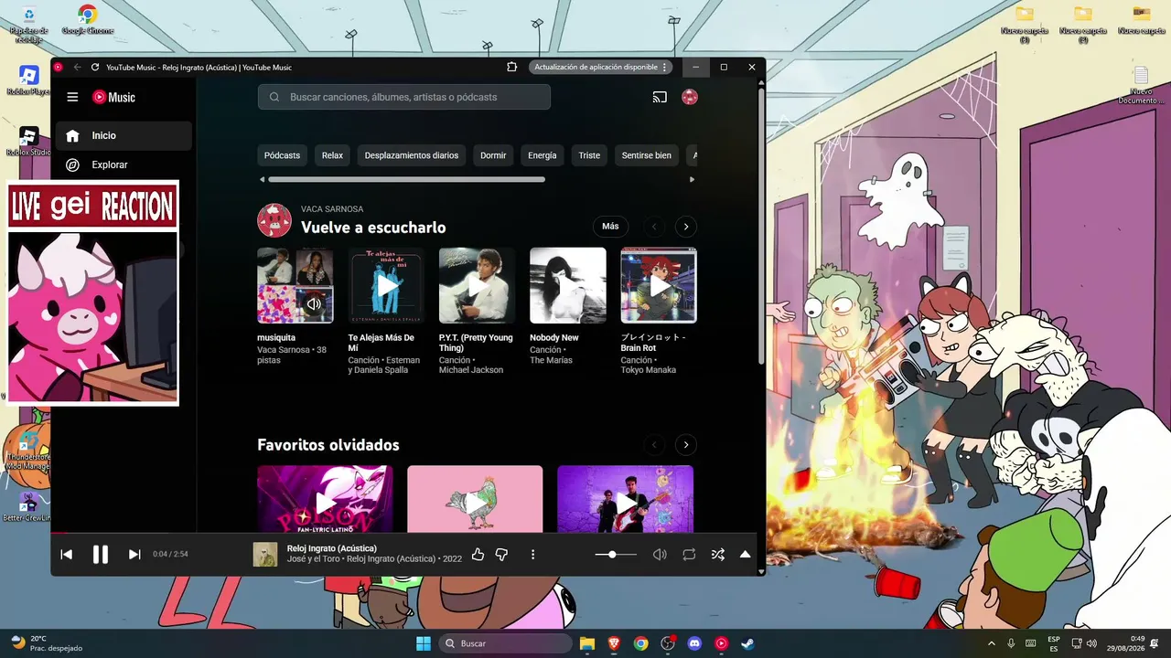
Task: Toggle shuffle in player bar
Action: click(718, 554)
